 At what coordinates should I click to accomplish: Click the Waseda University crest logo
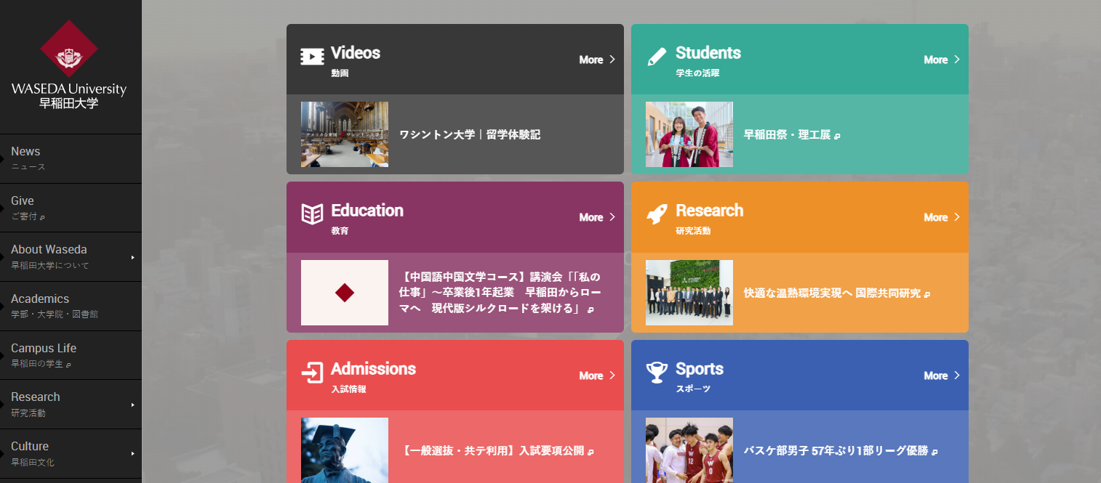coord(69,49)
